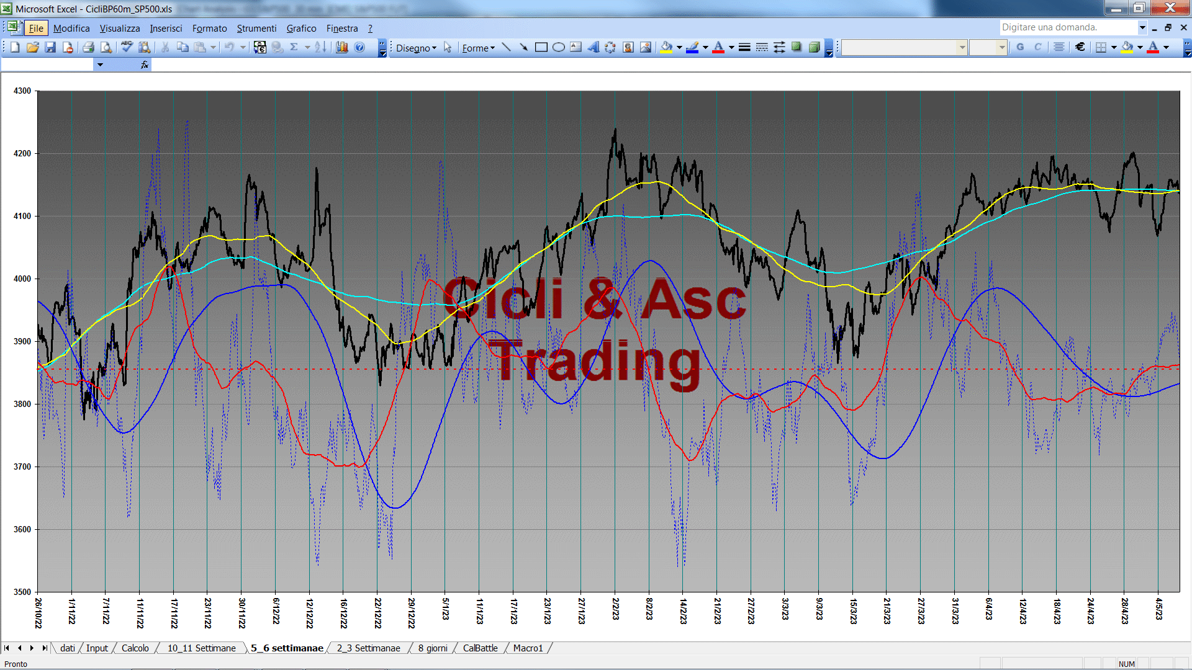Click the Research binoculars icon

click(145, 47)
